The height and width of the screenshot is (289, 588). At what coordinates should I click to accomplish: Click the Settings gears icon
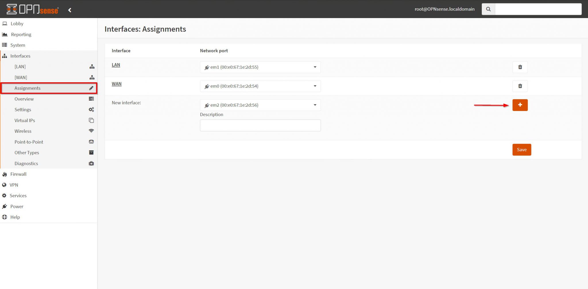pos(91,110)
